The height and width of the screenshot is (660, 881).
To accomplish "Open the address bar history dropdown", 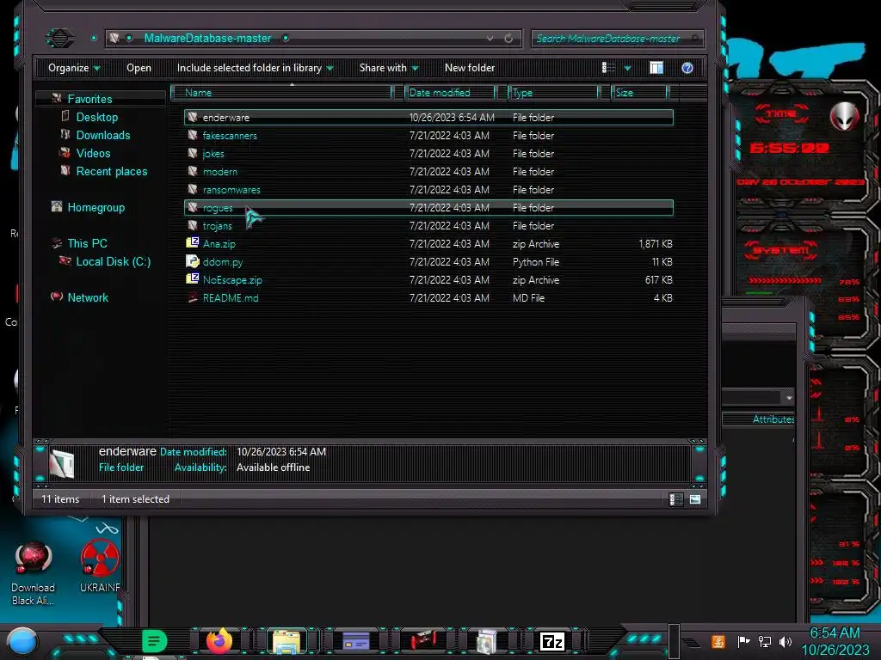I will pyautogui.click(x=490, y=38).
